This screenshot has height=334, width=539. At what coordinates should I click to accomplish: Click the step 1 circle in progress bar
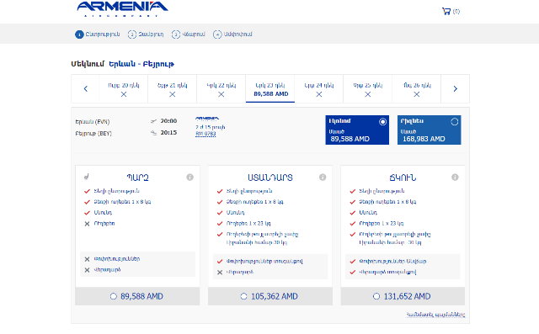[79, 34]
